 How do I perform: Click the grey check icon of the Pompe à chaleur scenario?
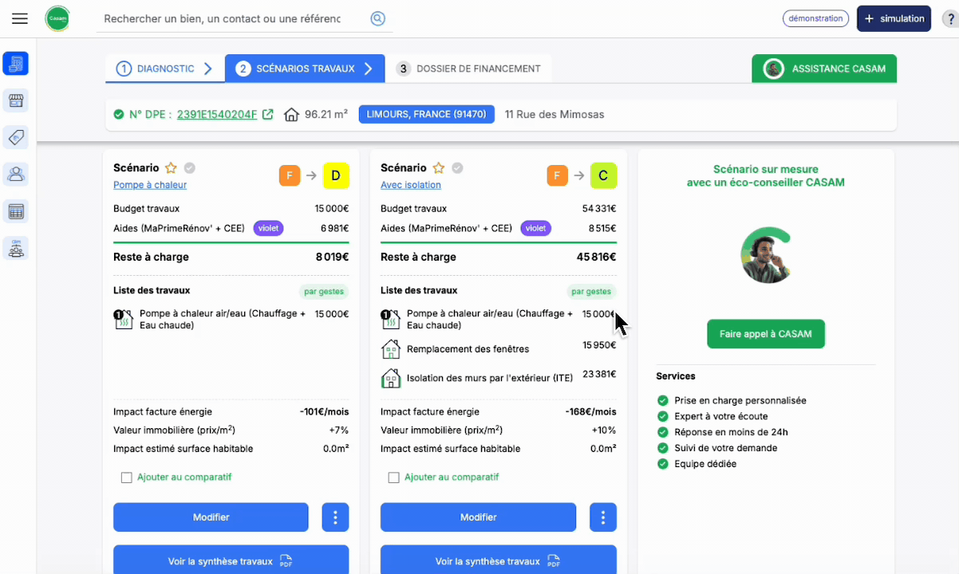click(x=189, y=168)
